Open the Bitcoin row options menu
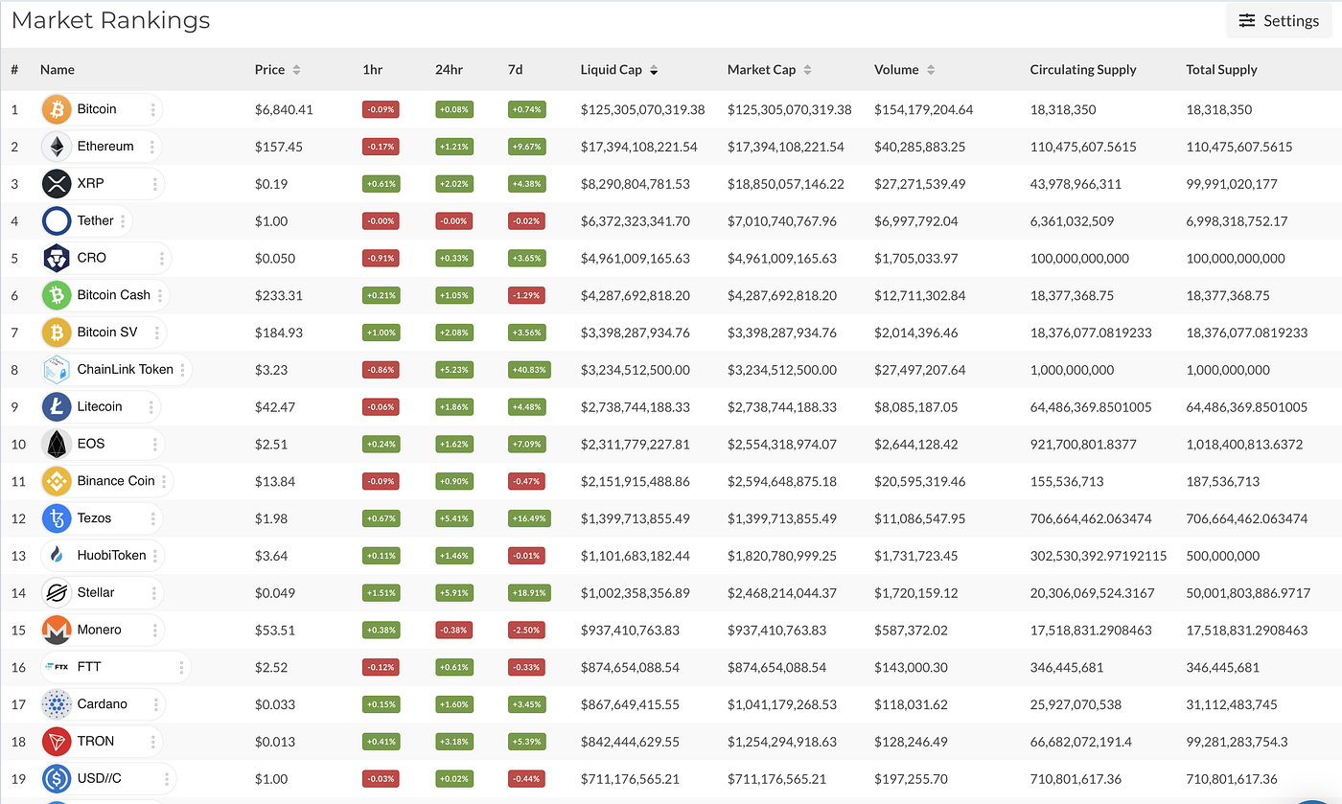 (x=152, y=109)
